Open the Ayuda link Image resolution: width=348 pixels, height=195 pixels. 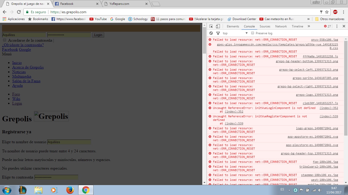(17, 86)
